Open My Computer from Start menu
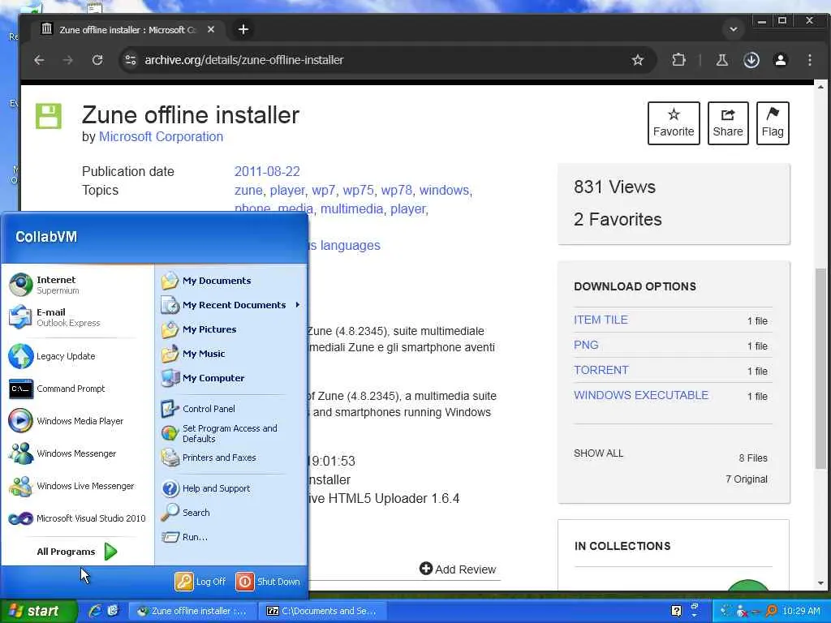The width and height of the screenshot is (831, 623). [231, 378]
